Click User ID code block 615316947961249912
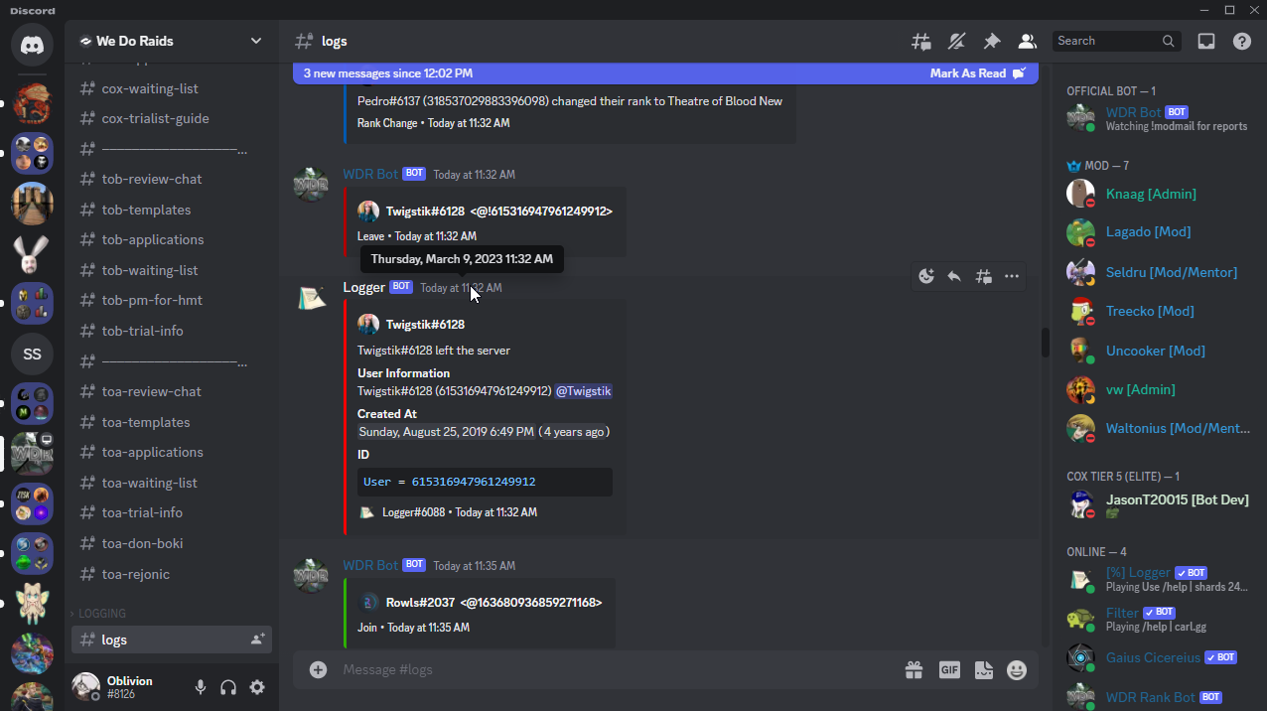The image size is (1267, 711). click(485, 482)
